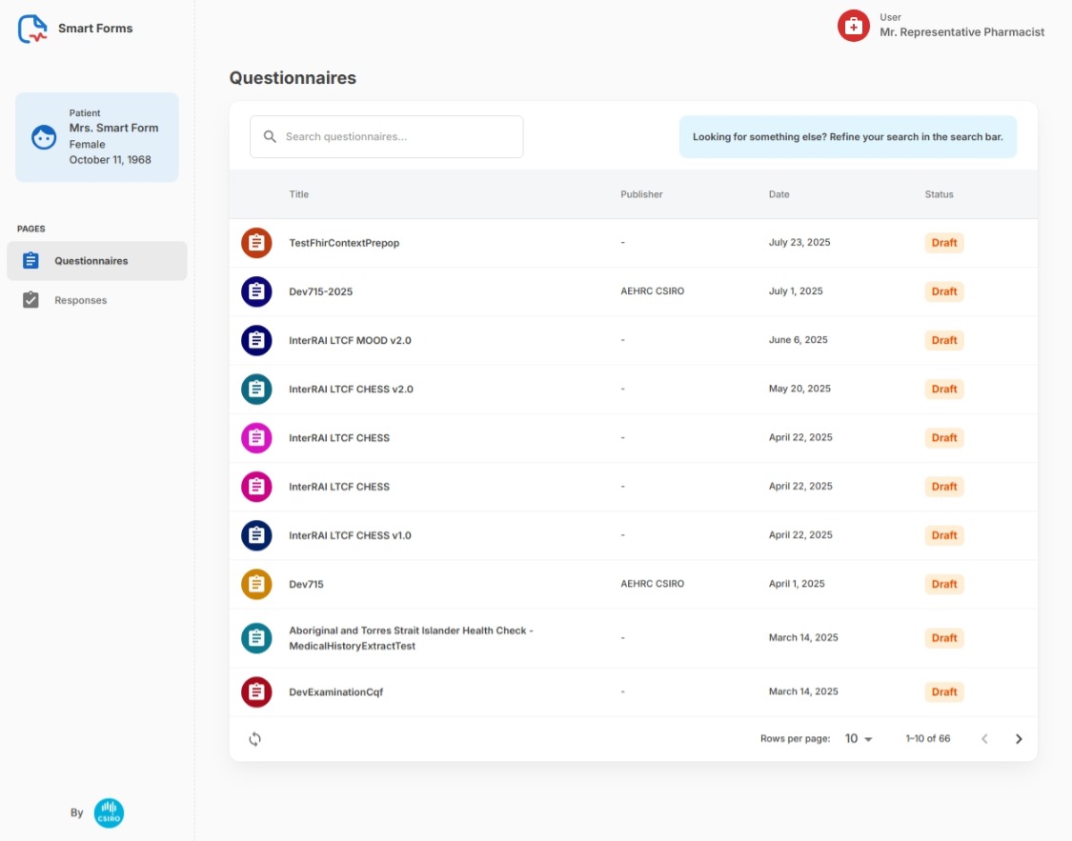Go to the previous page of questionnaires
The image size is (1072, 841).
[x=984, y=739]
